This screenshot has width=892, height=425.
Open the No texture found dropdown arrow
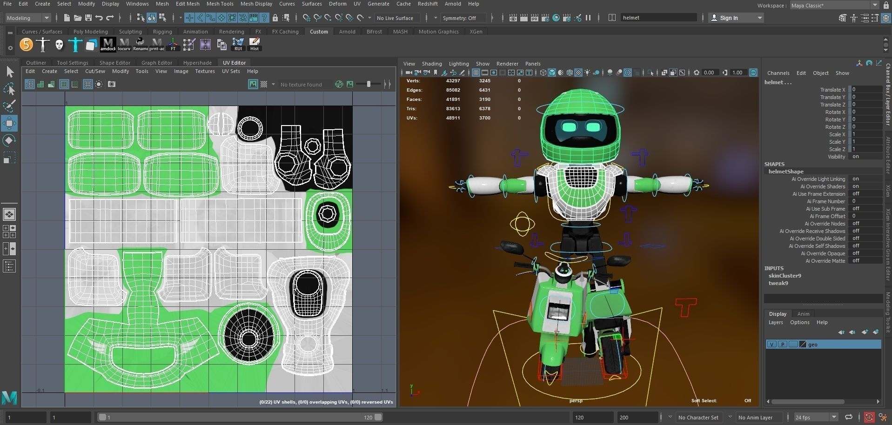point(273,84)
